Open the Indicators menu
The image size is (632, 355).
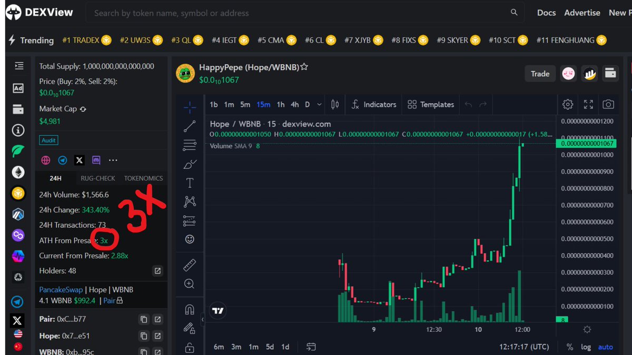(374, 105)
